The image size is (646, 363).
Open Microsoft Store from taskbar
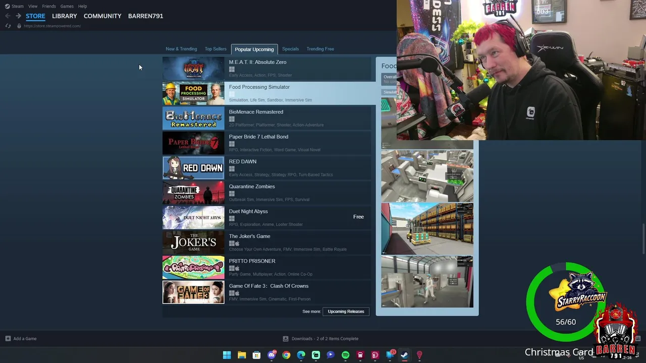click(x=256, y=355)
